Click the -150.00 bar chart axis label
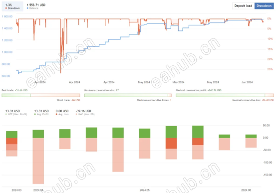This screenshot has width=276, height=193. tap(267, 175)
